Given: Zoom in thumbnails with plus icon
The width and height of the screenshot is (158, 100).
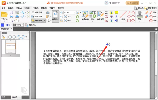Looking at the screenshot, I should point(10,37).
